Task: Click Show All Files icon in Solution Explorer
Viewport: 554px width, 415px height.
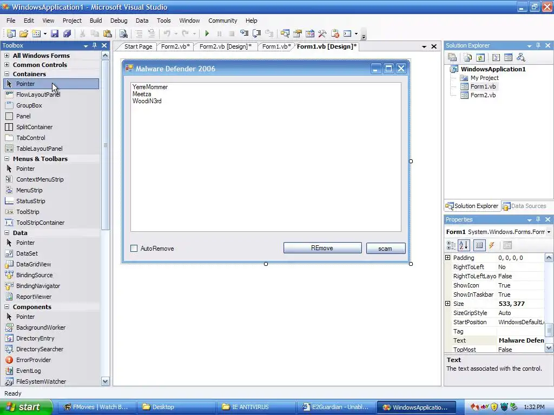Action: [x=468, y=57]
